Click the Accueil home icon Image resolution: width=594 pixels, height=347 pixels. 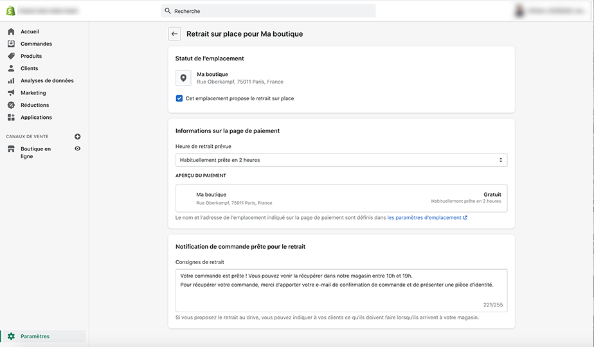click(11, 31)
